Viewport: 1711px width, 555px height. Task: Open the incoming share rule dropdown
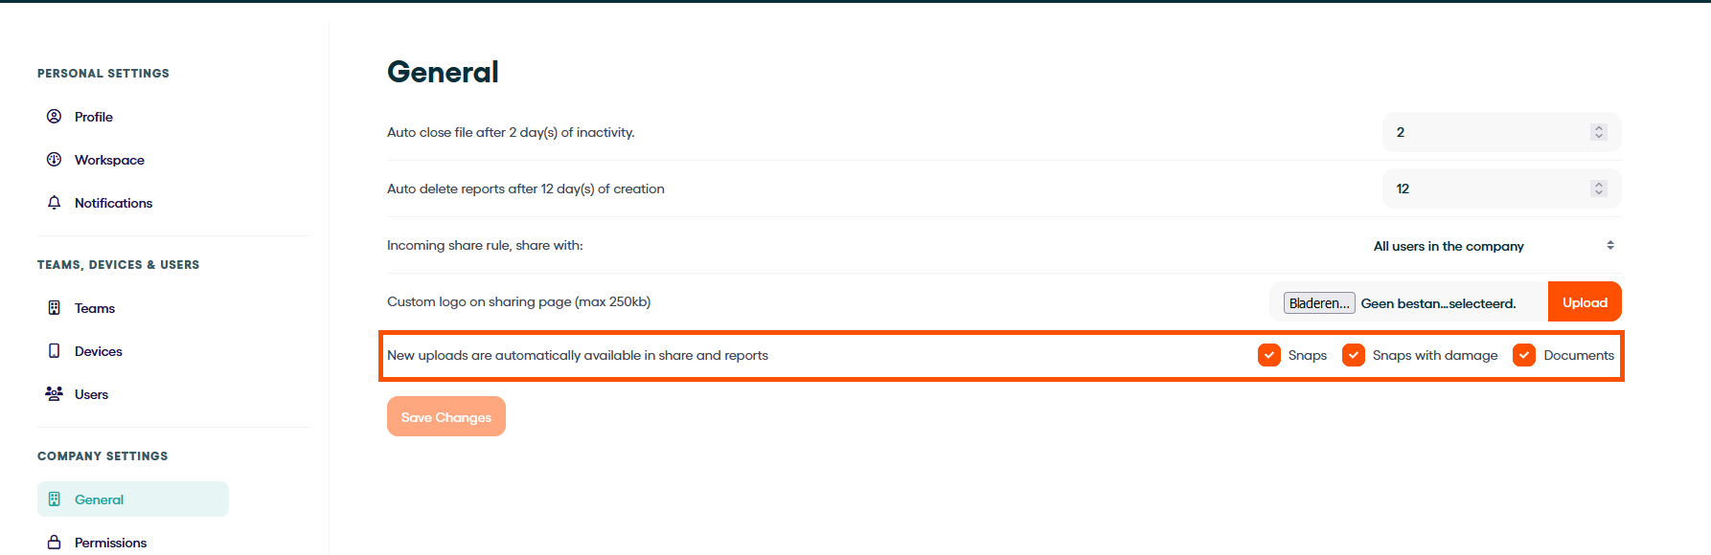click(x=1494, y=246)
